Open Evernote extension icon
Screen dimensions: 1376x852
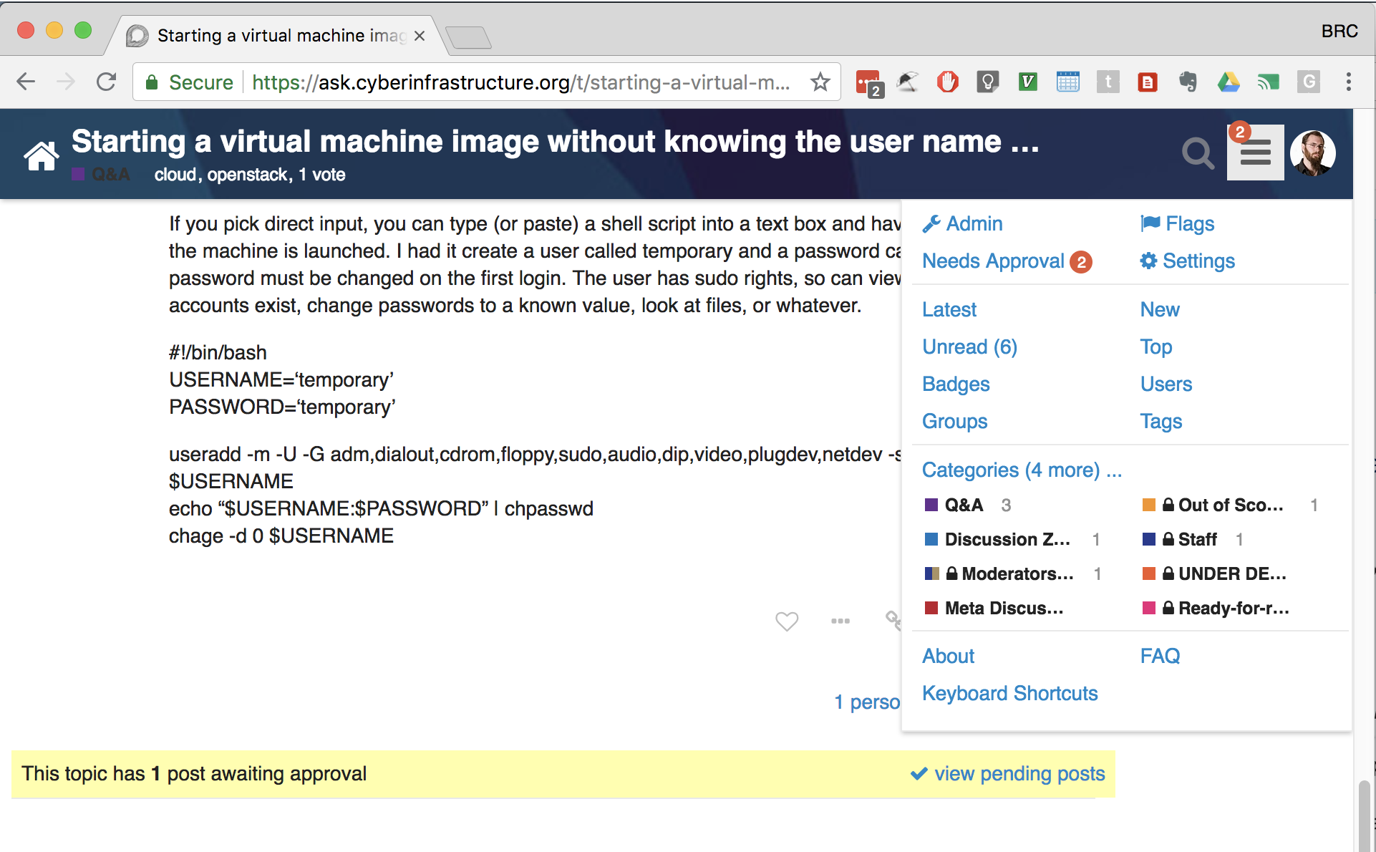(x=1188, y=82)
